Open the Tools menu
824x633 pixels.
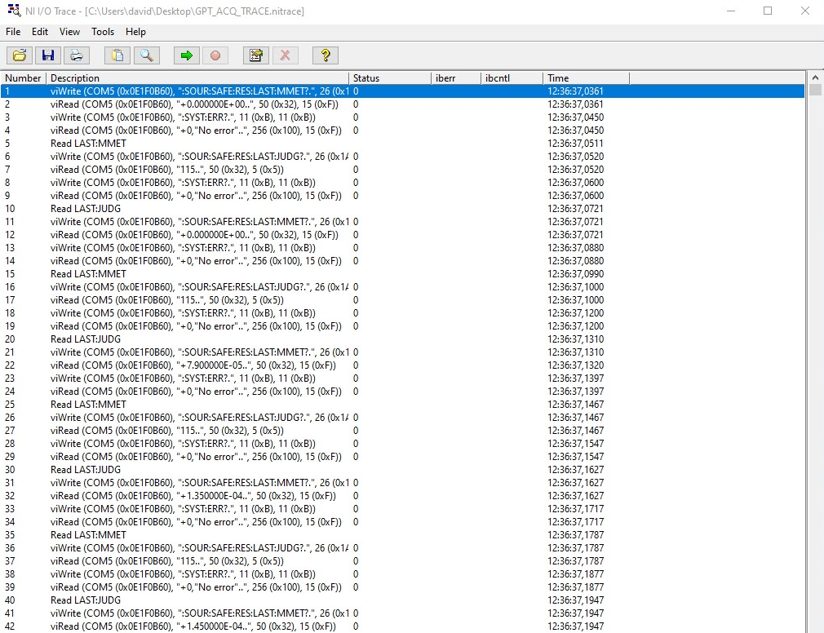tap(103, 32)
